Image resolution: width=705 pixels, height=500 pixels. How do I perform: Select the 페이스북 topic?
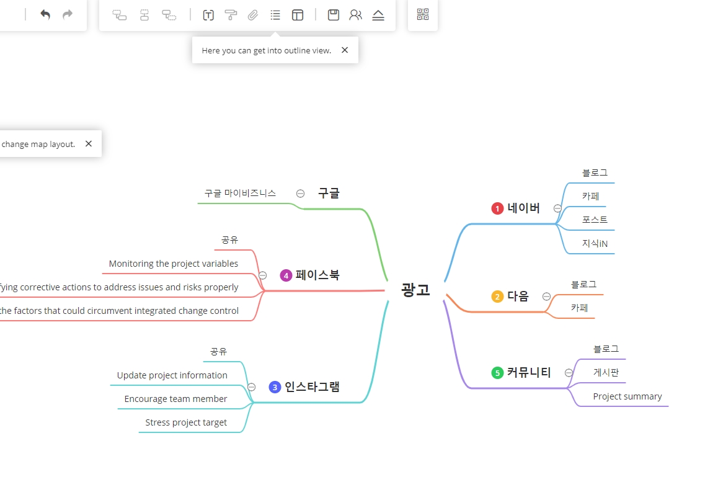(317, 275)
